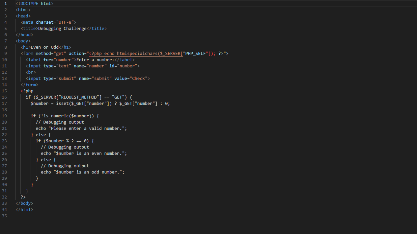
Task: Click the opening head tag on line 3
Action: pos(23,16)
